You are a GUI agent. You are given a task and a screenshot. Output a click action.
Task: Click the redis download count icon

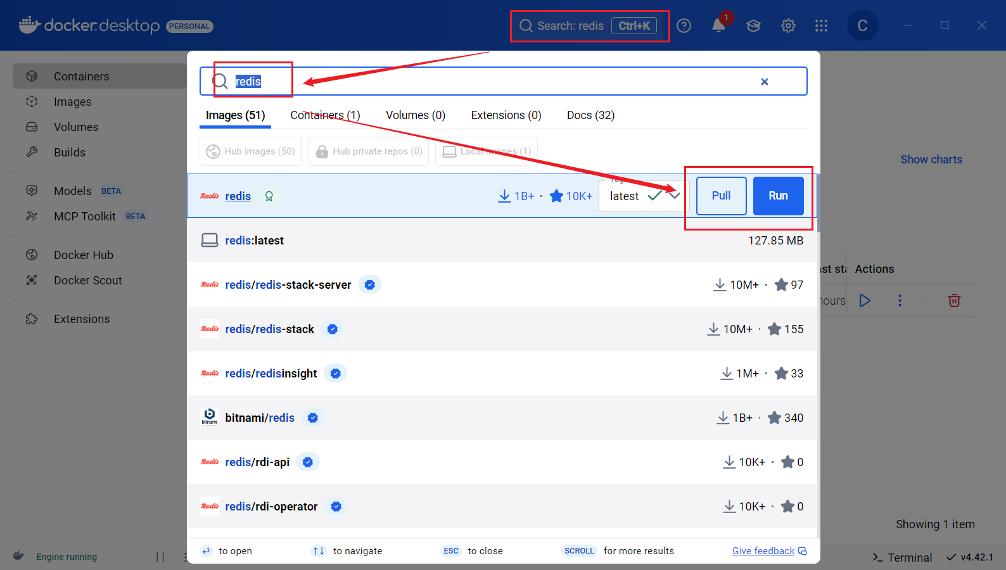tap(504, 196)
